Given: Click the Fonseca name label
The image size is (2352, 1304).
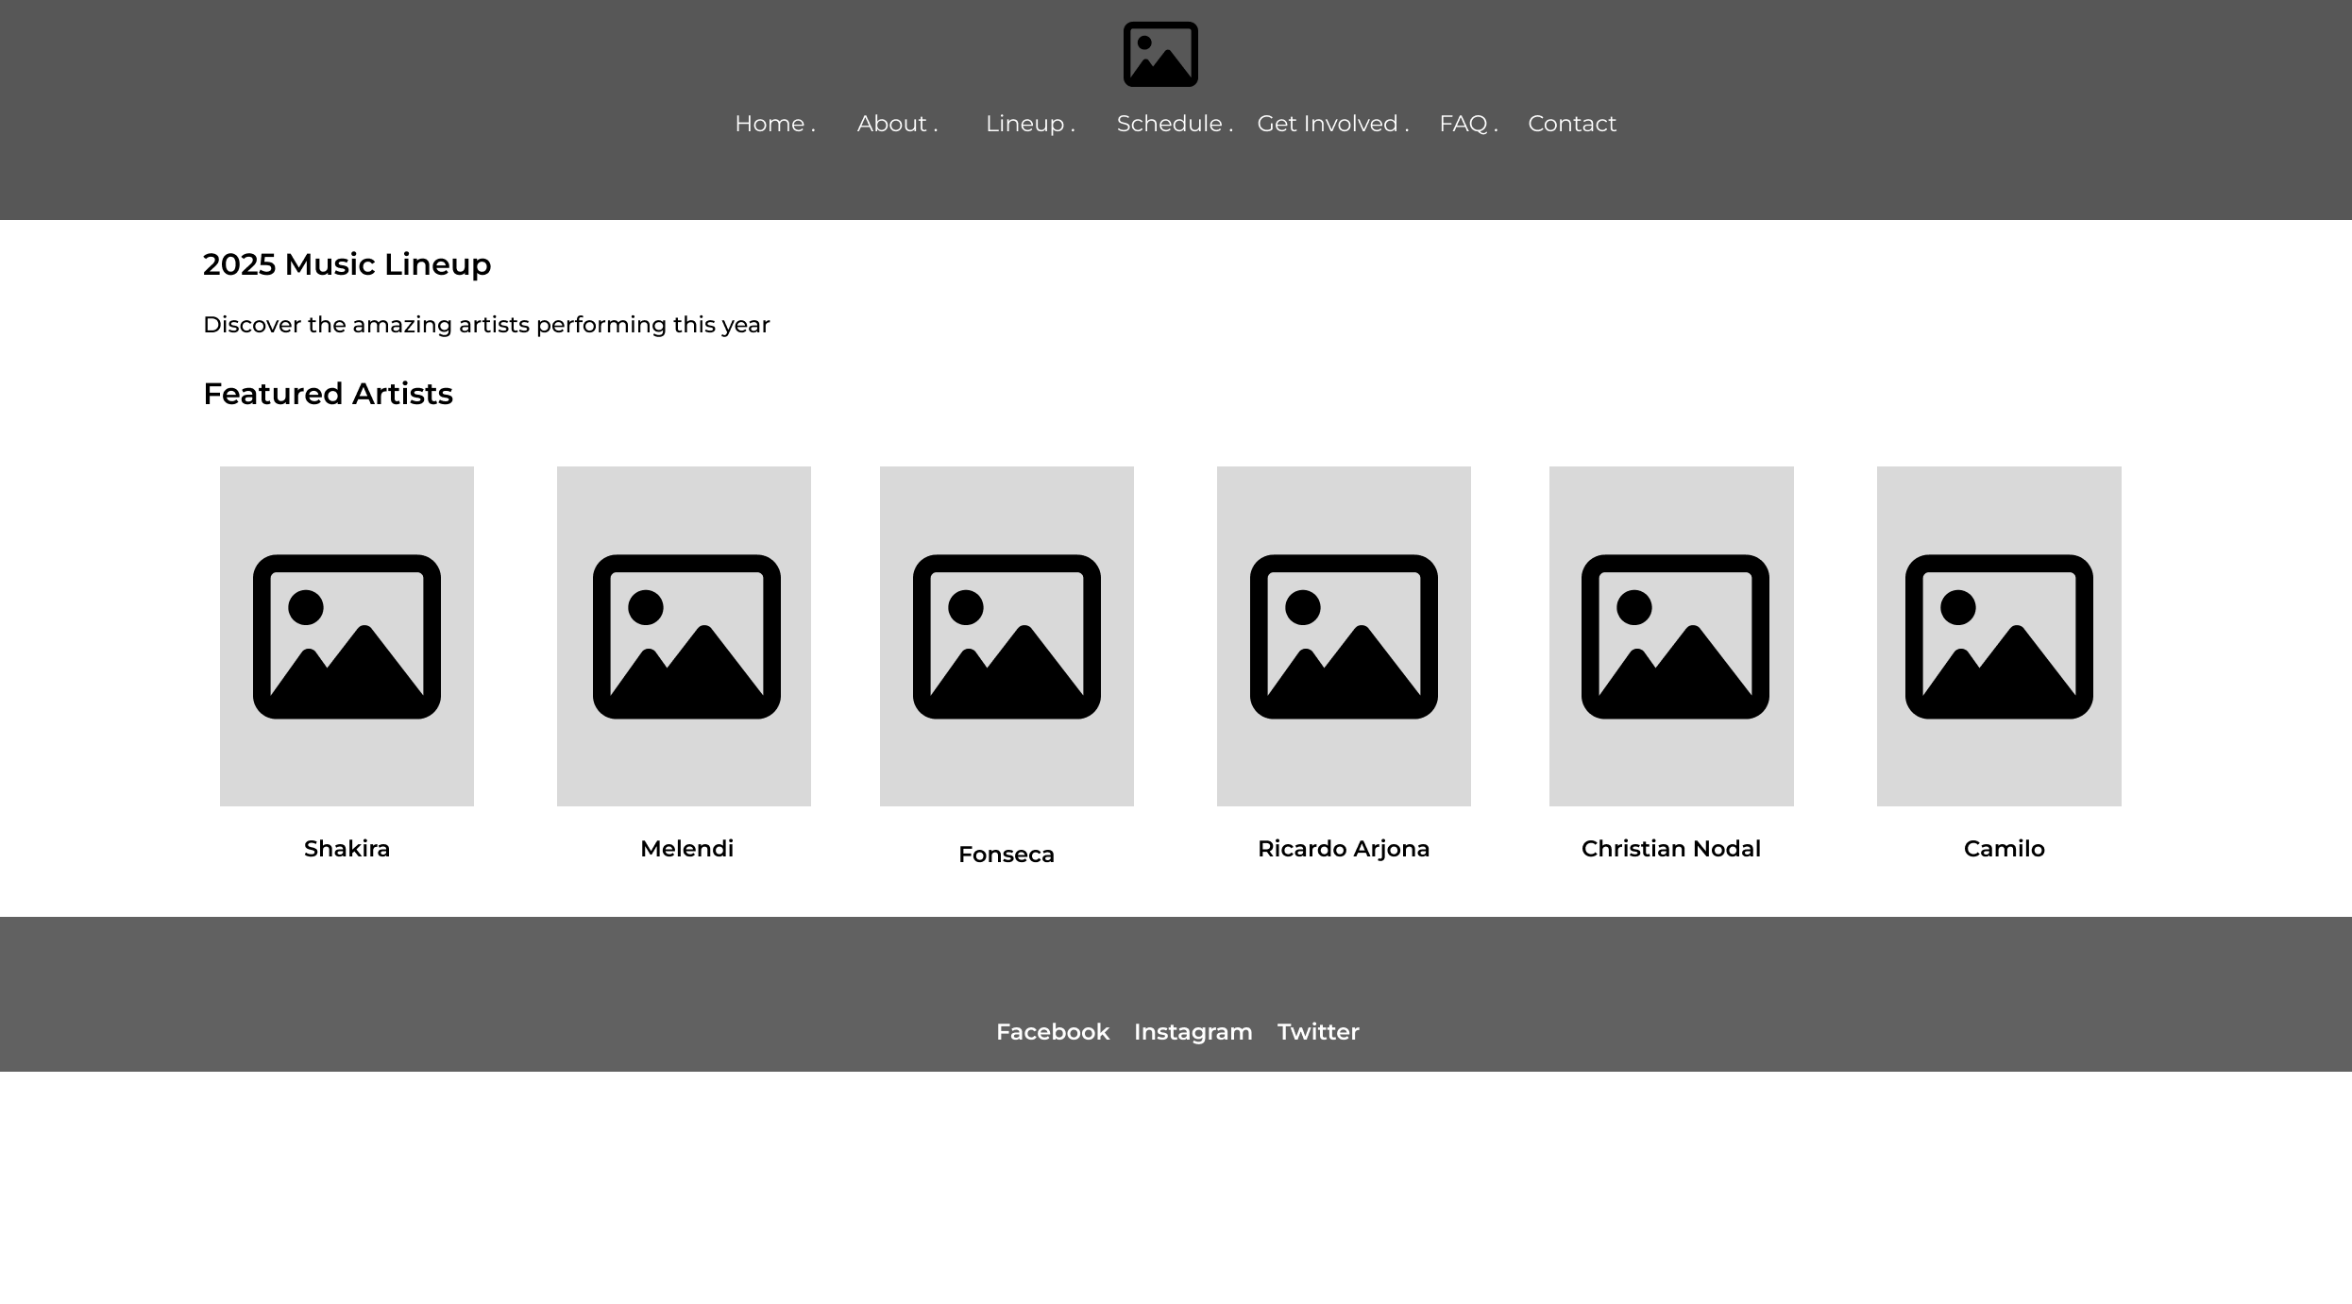Looking at the screenshot, I should pos(1007,855).
